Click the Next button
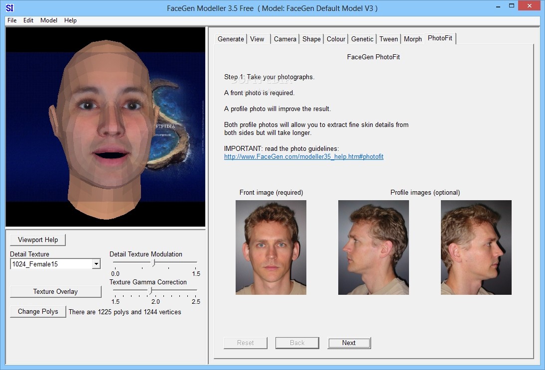 349,343
